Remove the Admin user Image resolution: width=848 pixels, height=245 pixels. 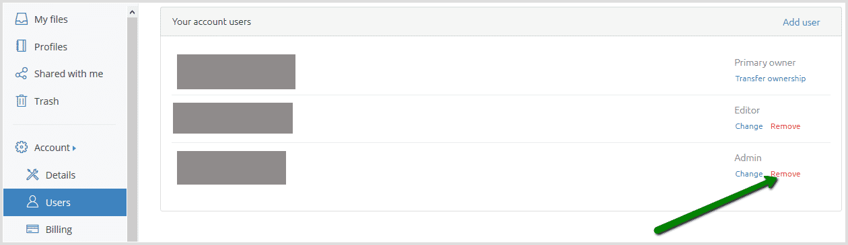(x=785, y=174)
